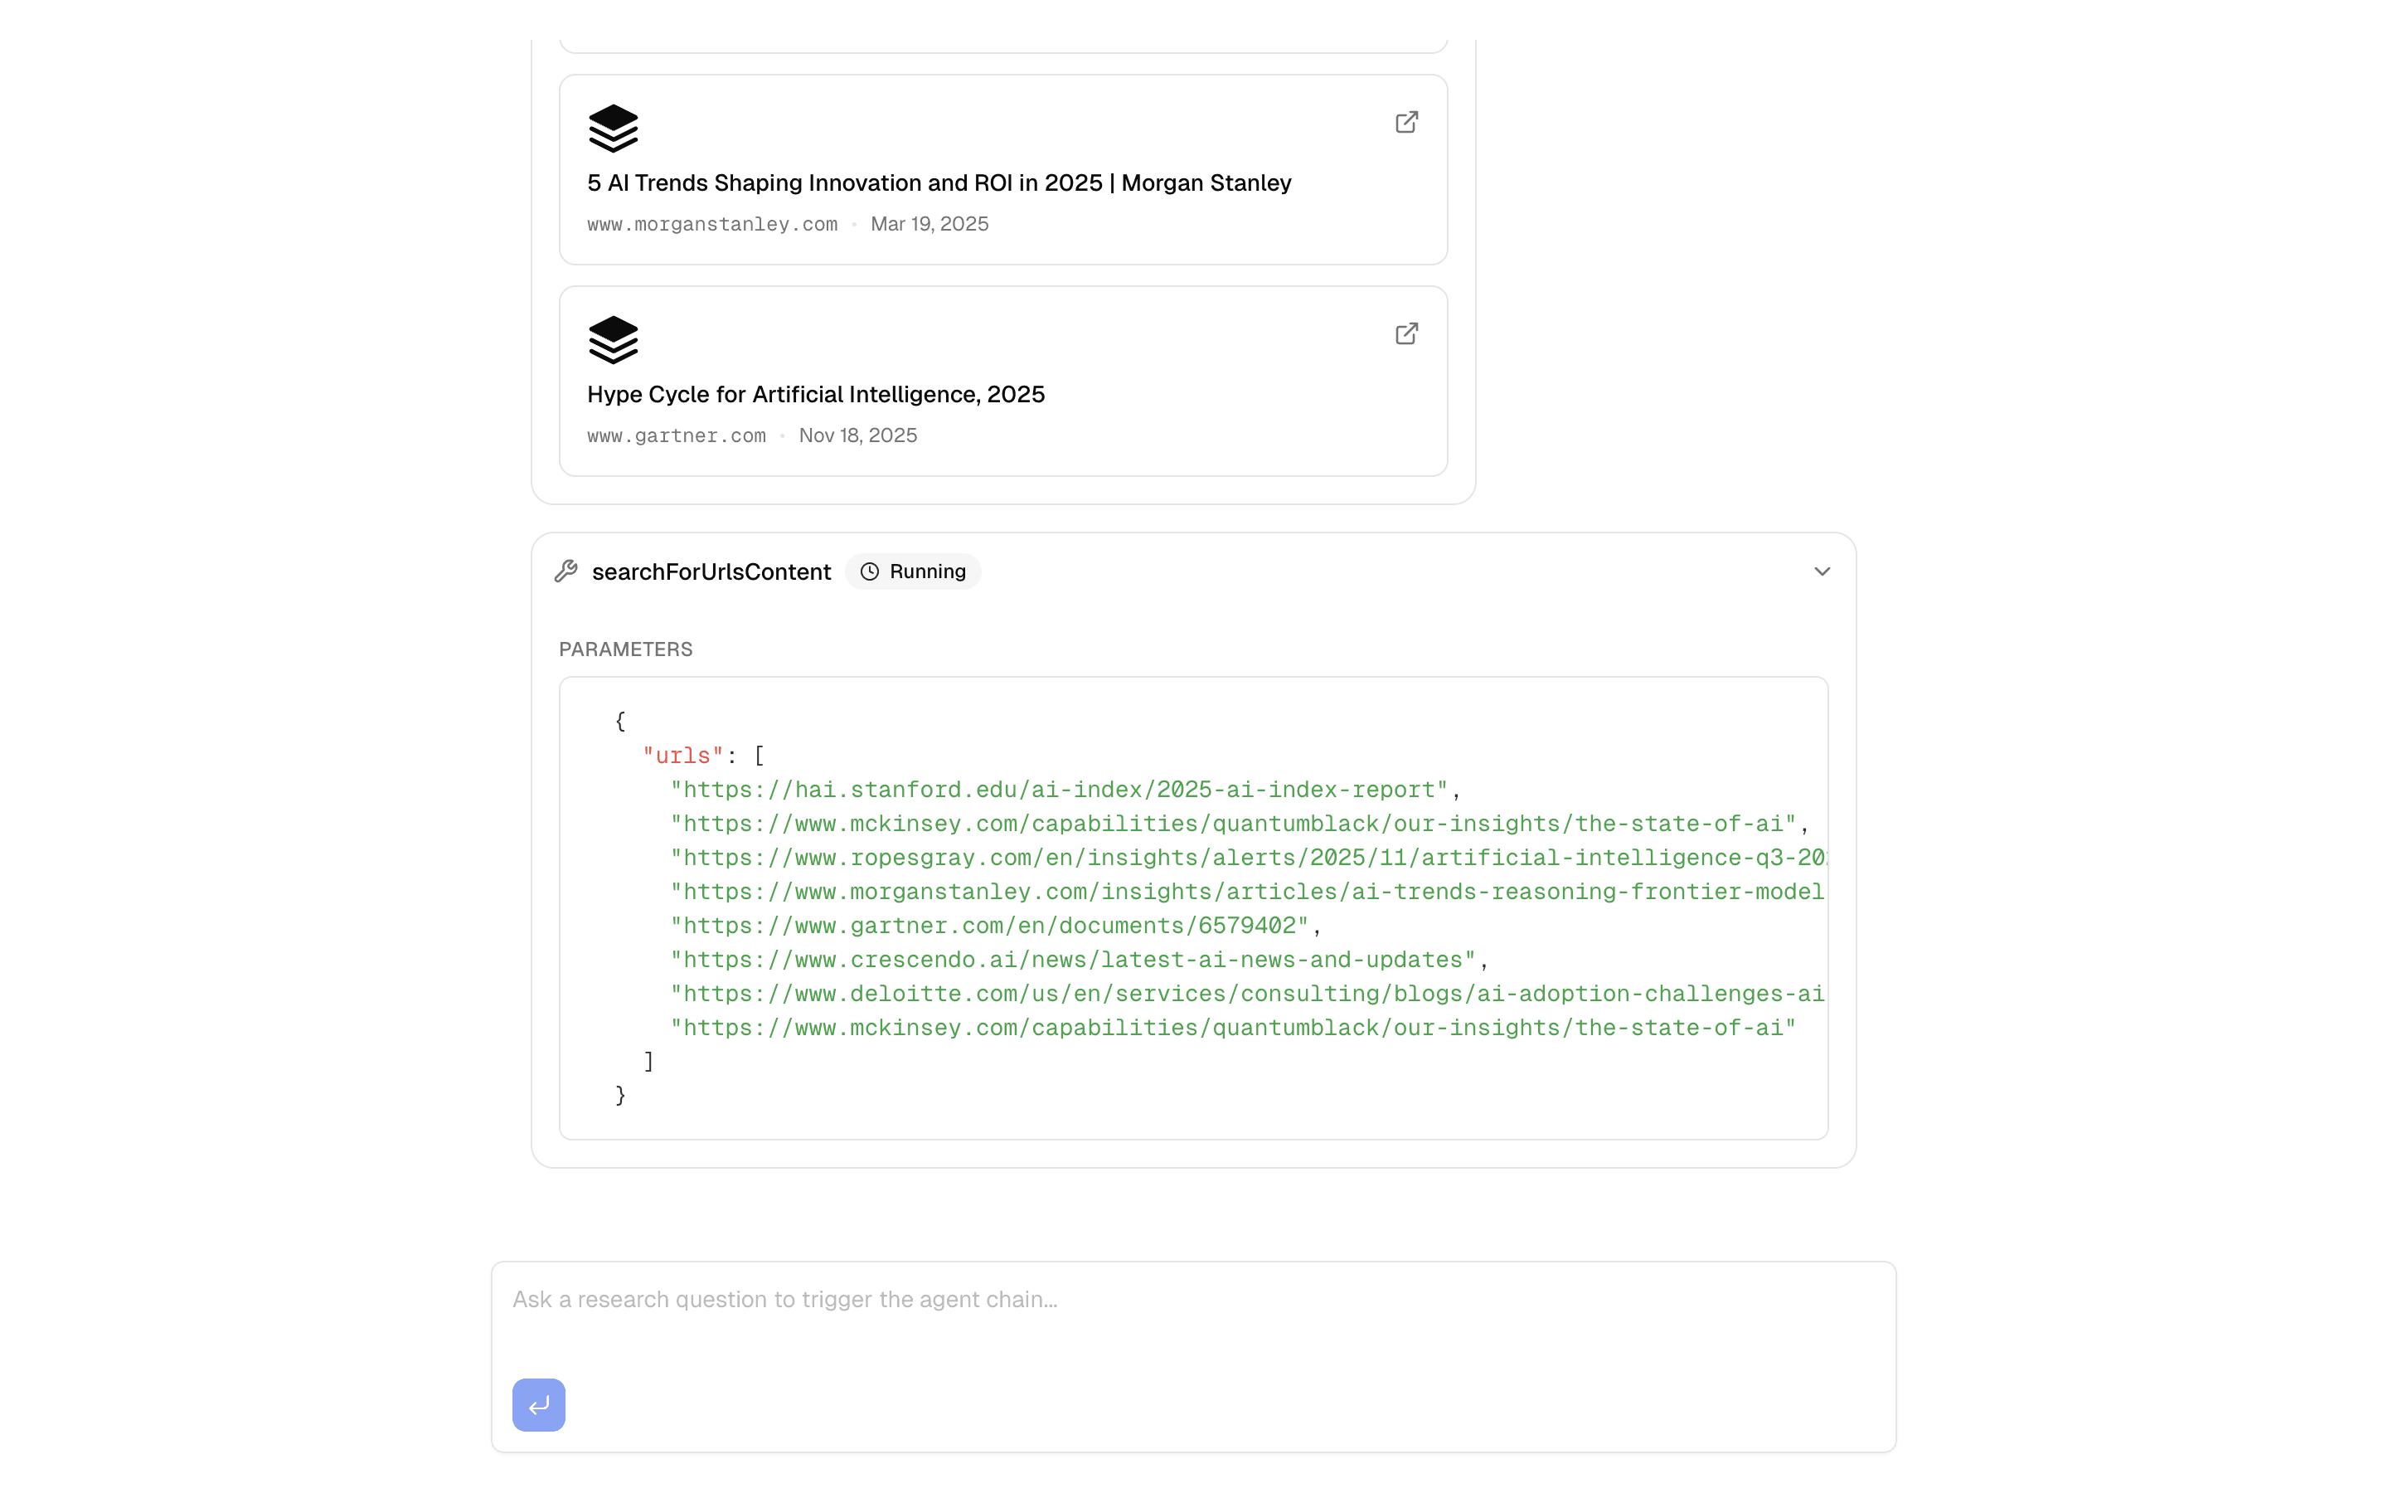Click the clock icon in the Running badge
This screenshot has height=1493, width=2388.
click(x=868, y=571)
